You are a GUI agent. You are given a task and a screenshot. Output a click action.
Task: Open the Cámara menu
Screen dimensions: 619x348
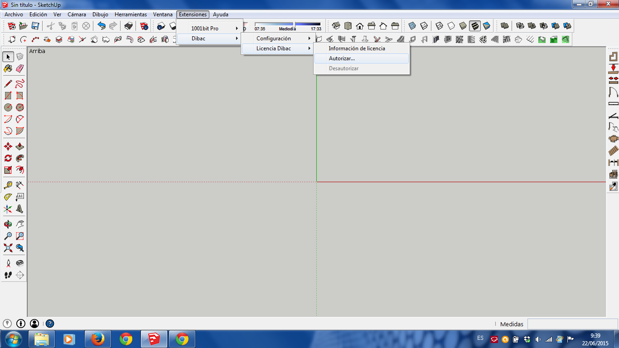point(77,14)
